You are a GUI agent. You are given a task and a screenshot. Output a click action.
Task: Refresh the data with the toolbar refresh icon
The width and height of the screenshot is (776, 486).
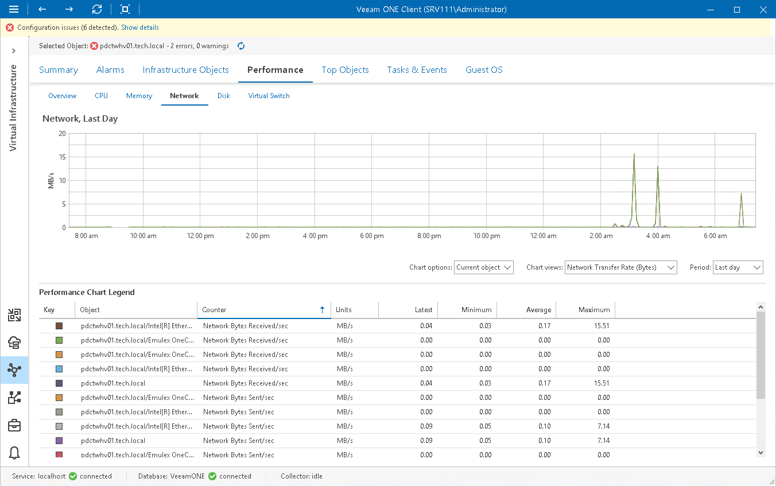pos(97,9)
